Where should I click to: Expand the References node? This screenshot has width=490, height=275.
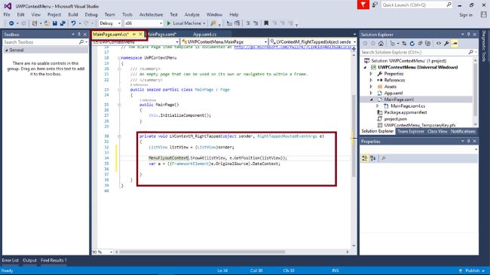coord(371,81)
